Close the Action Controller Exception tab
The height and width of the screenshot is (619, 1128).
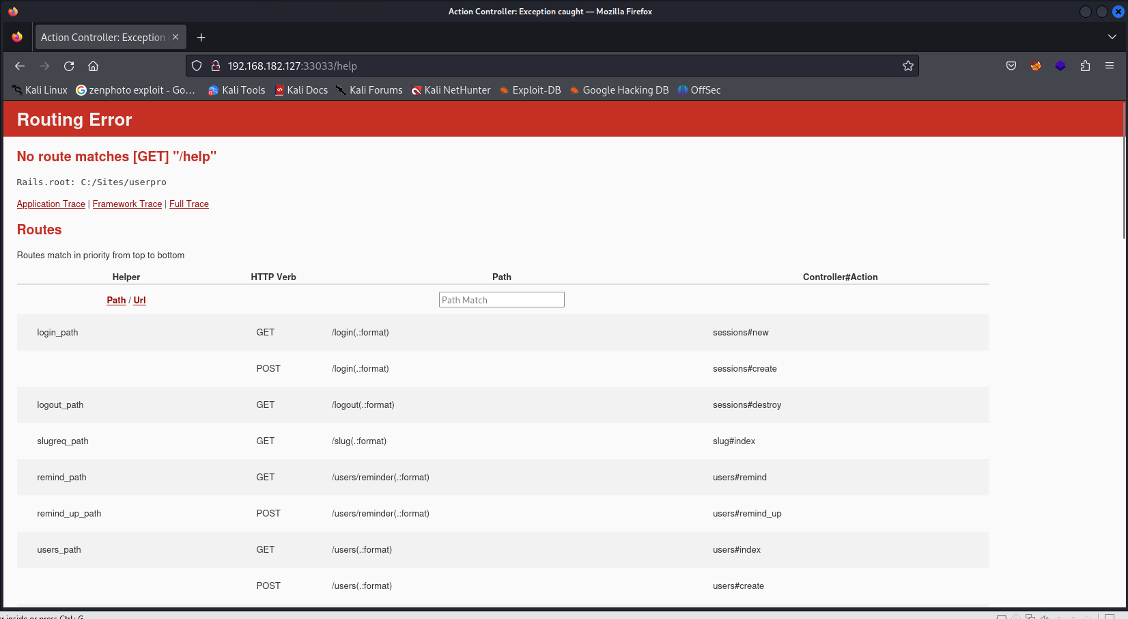coord(175,38)
